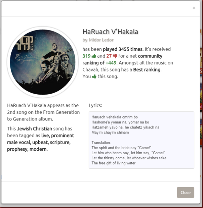Image resolution: width=203 pixels, height=208 pixels.
Task: Select the 'live' tag
Action: click(x=46, y=136)
